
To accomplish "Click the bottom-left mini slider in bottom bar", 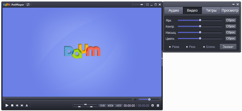I will pos(79,107).
